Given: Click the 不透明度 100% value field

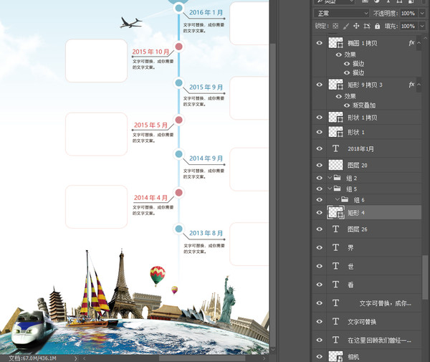Looking at the screenshot, I should 408,13.
